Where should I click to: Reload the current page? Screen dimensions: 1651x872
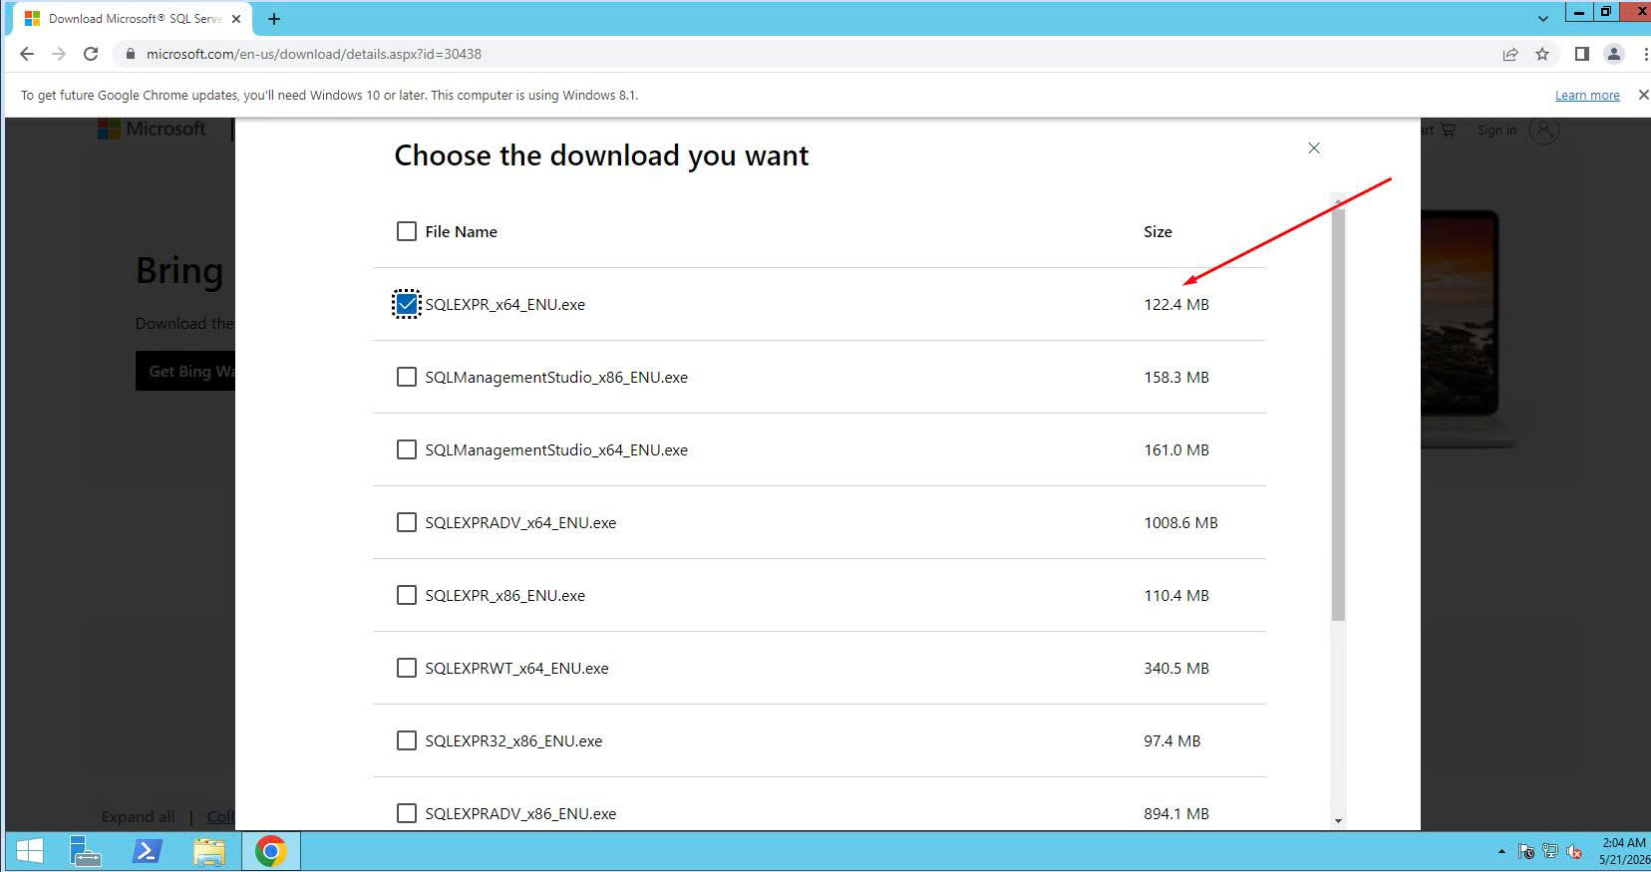coord(91,54)
